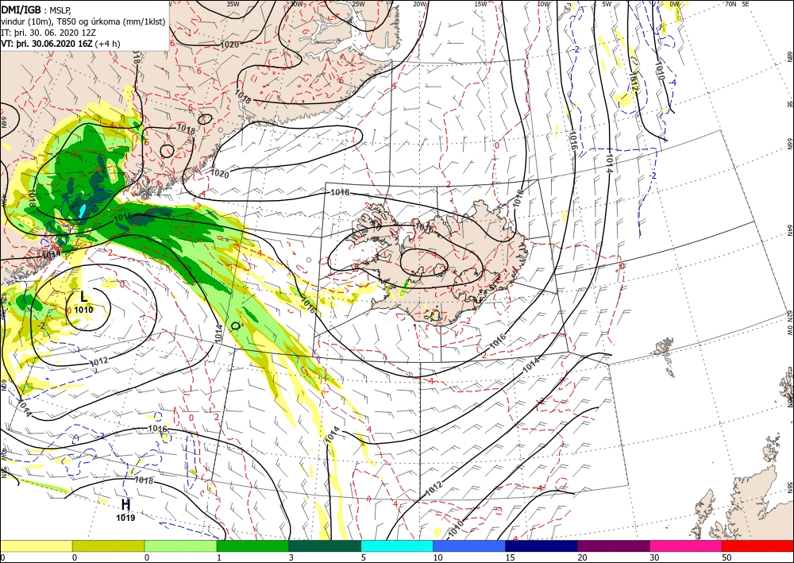Click the '15W' longitude label
The image size is (794, 563).
pos(480,4)
